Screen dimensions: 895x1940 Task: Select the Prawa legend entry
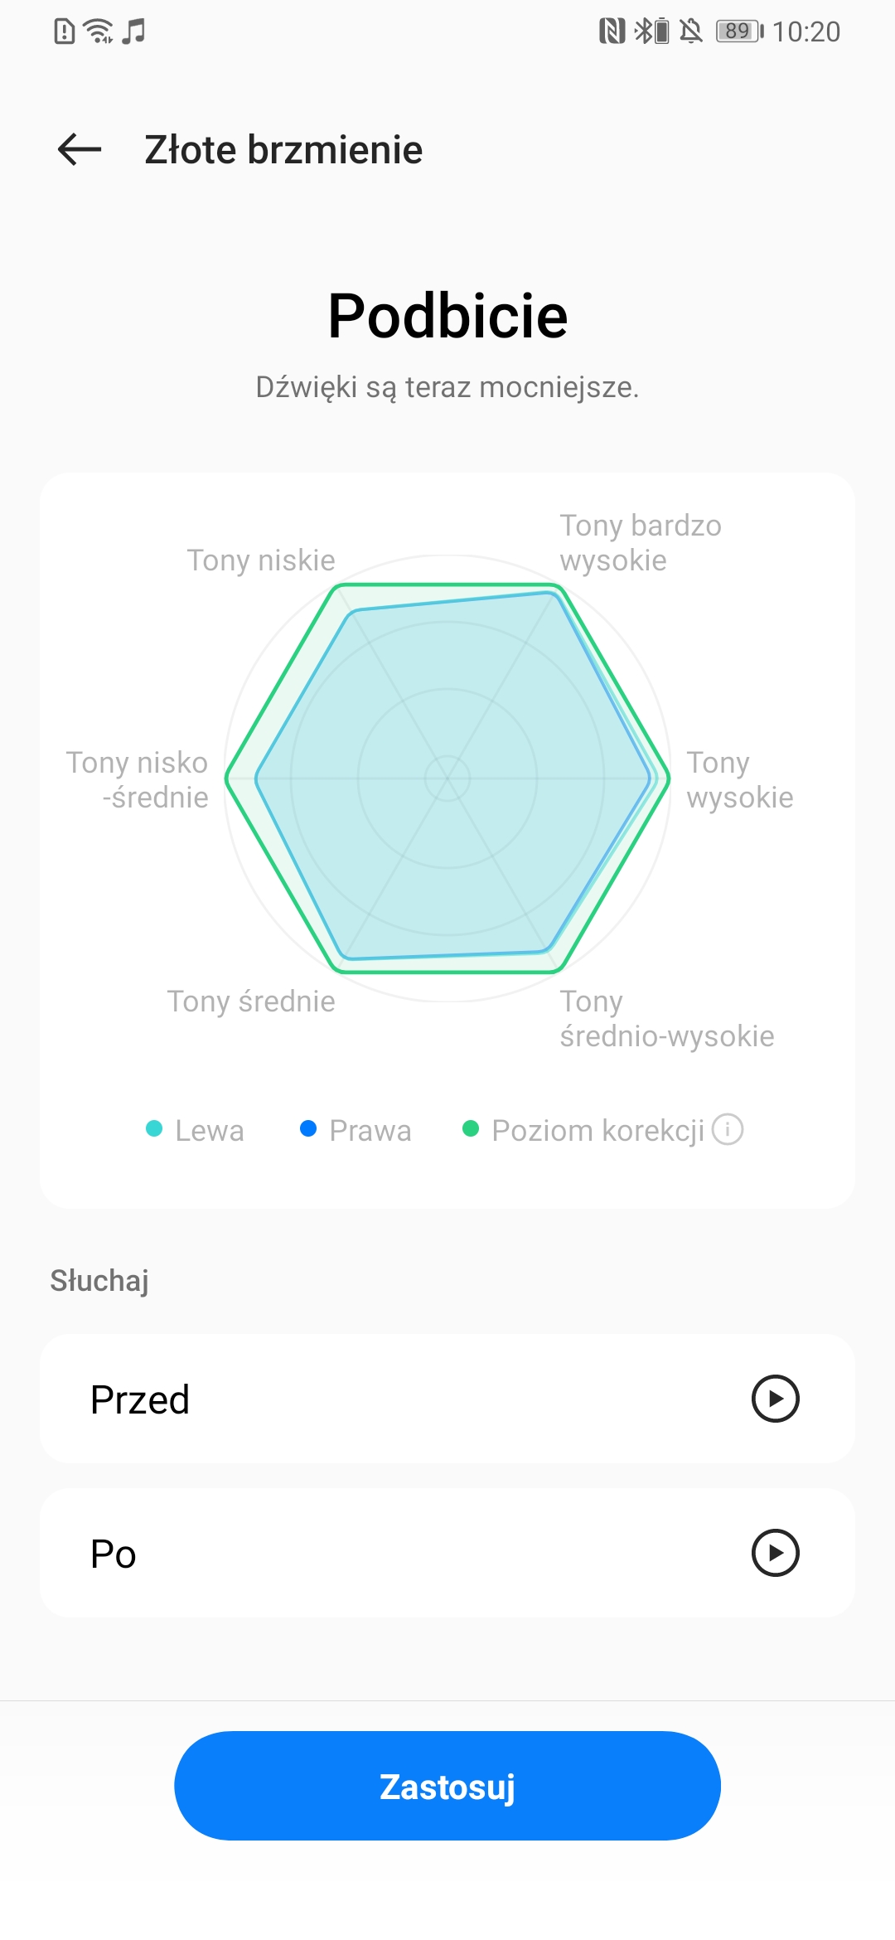(356, 1130)
